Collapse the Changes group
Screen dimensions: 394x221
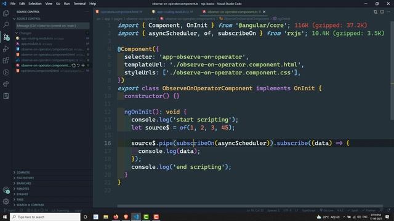[52, 33]
